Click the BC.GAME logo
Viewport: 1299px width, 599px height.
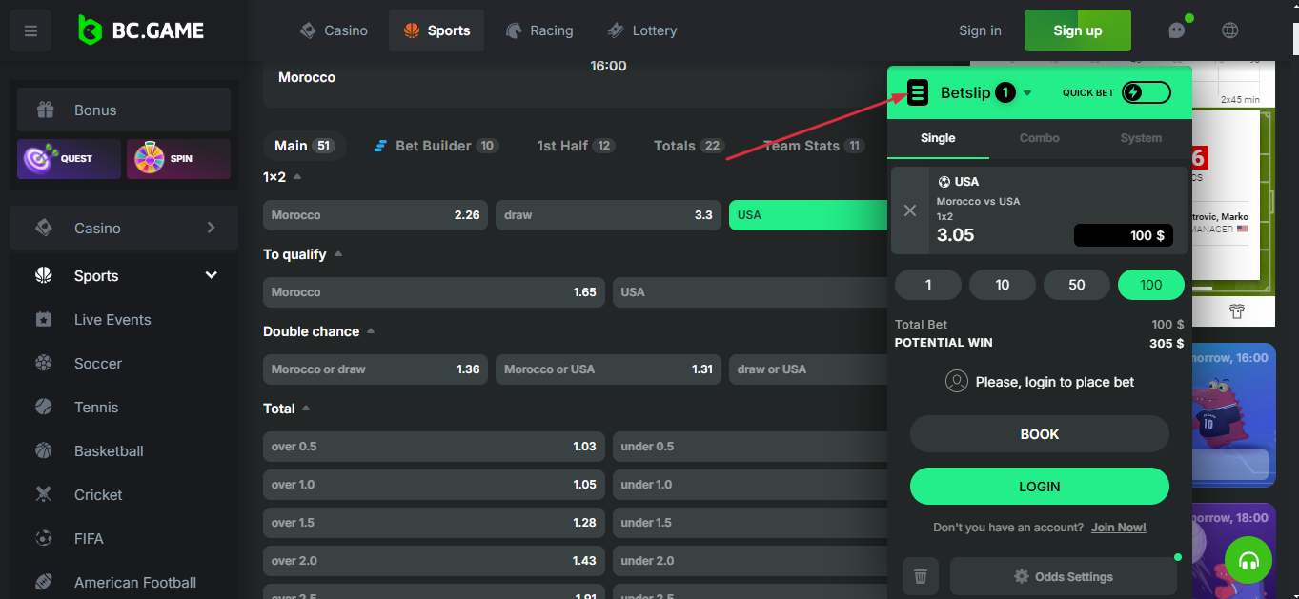point(141,30)
